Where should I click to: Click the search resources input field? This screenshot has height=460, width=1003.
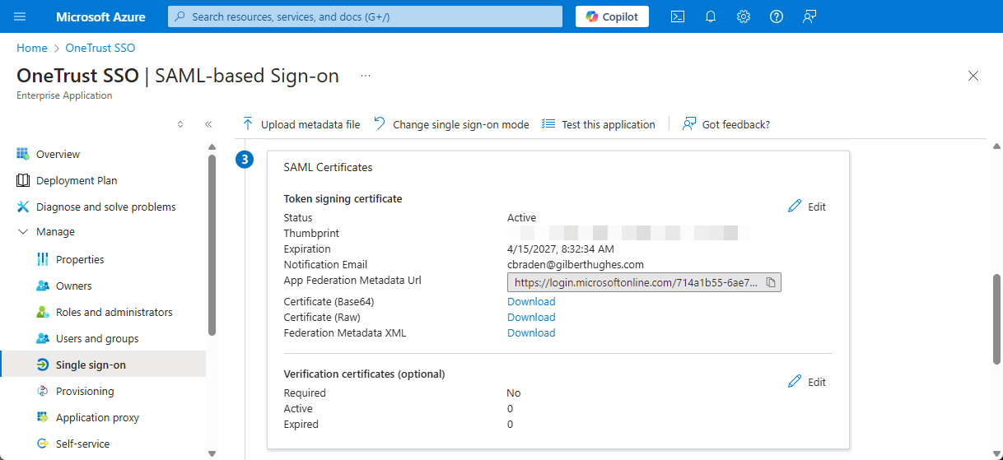(365, 16)
